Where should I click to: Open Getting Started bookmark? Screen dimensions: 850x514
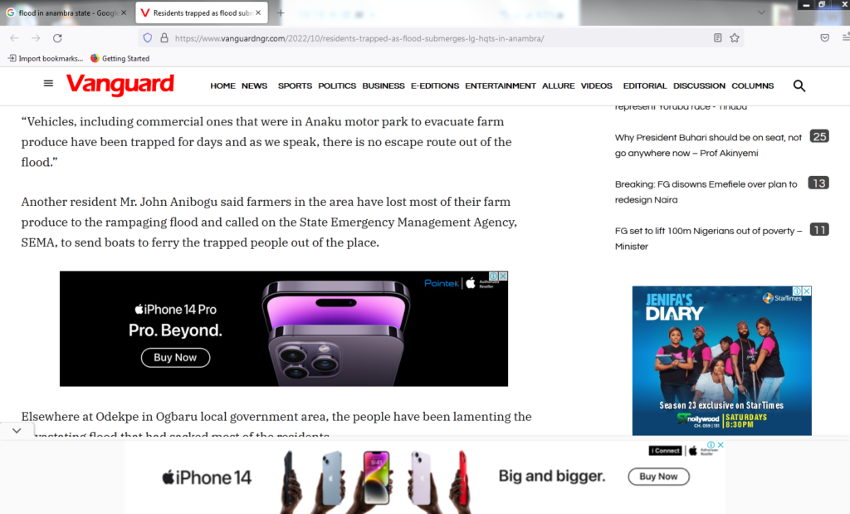(x=120, y=59)
